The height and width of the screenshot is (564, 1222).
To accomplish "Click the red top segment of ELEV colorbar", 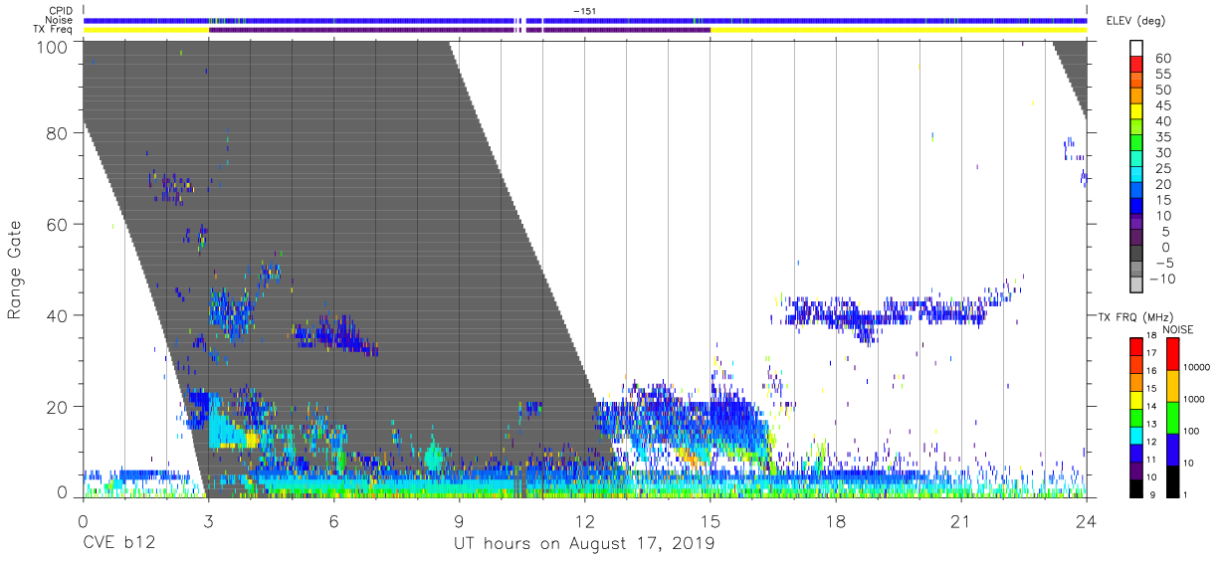I will (x=1136, y=64).
